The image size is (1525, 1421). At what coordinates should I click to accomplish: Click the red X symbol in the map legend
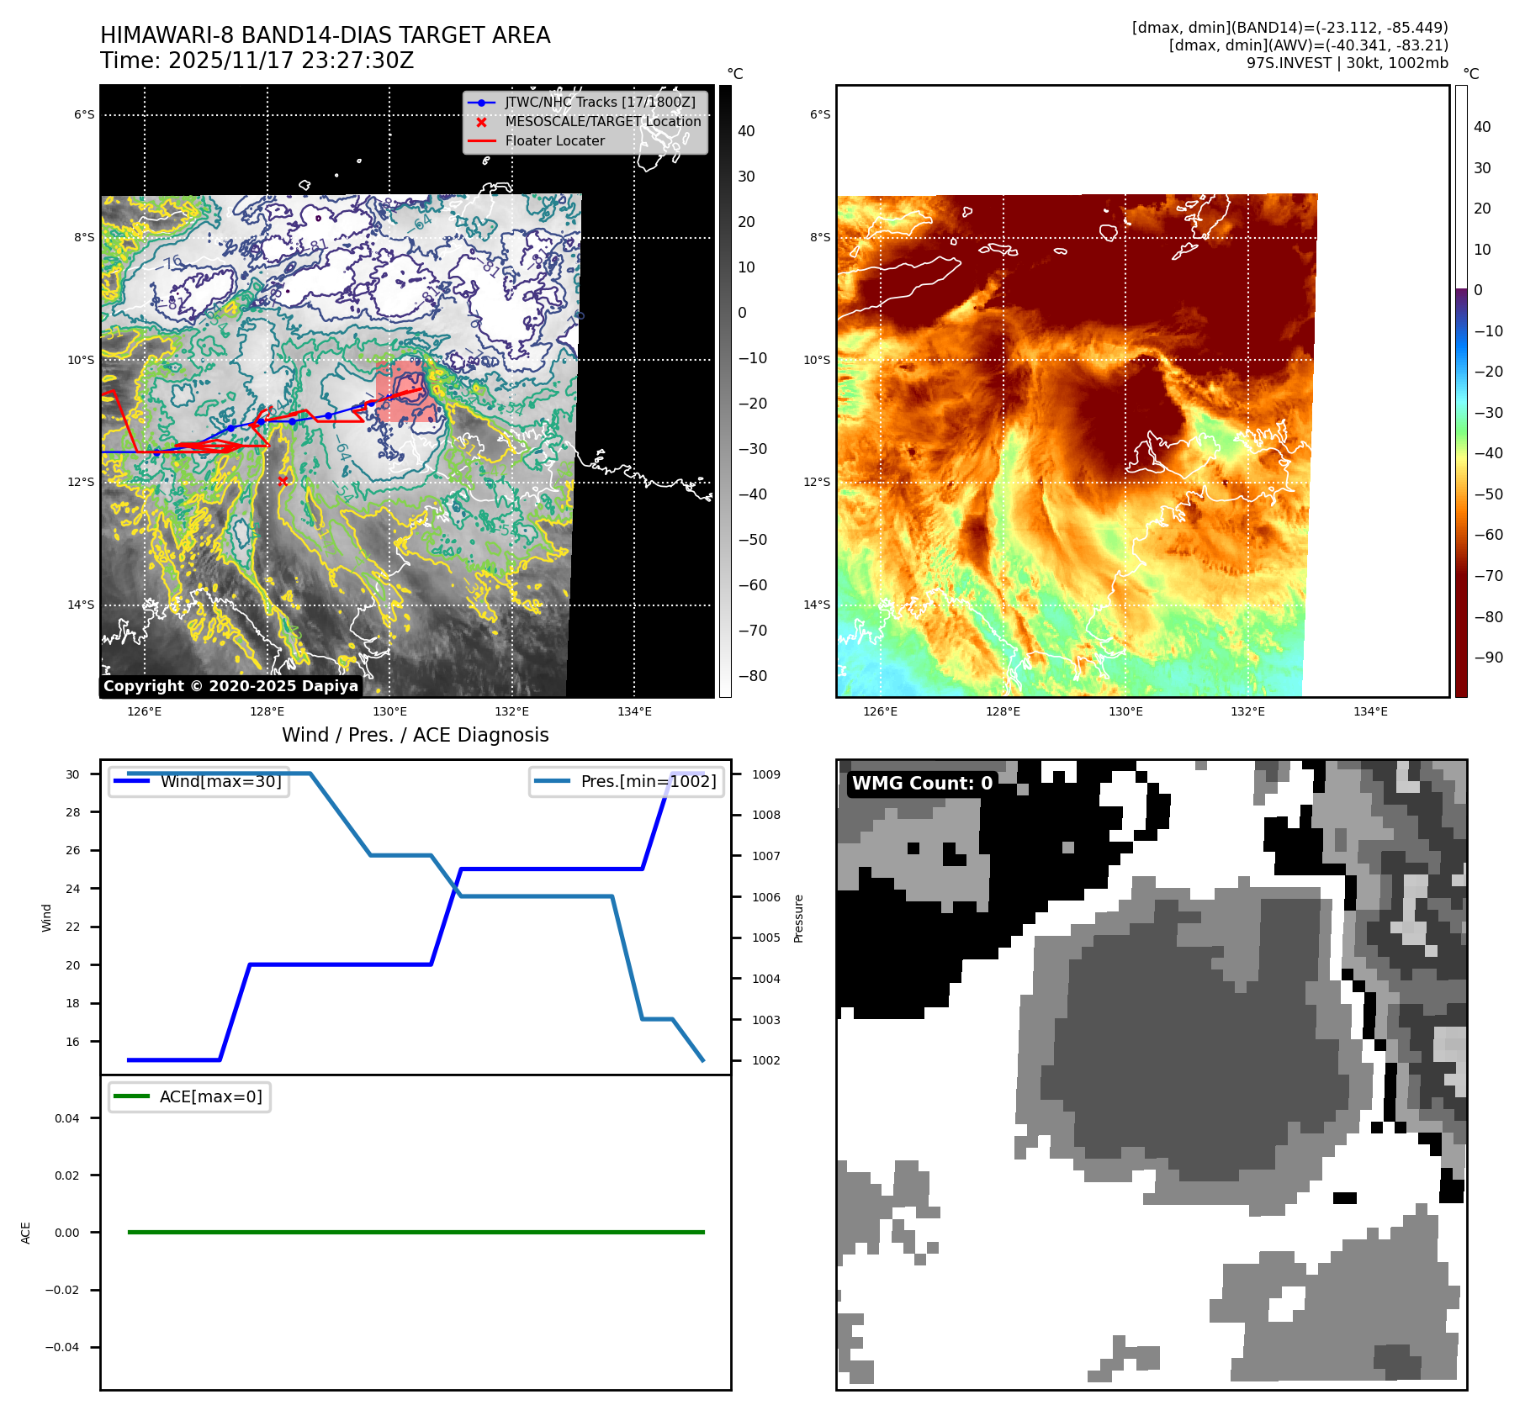pyautogui.click(x=481, y=122)
